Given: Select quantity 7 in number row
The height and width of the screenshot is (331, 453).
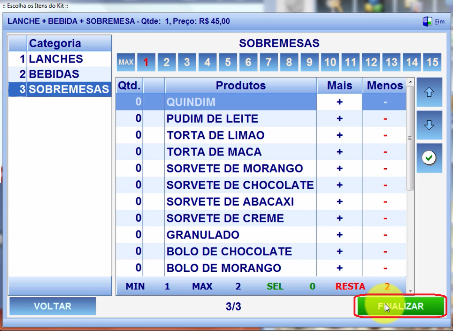Looking at the screenshot, I should 269,62.
